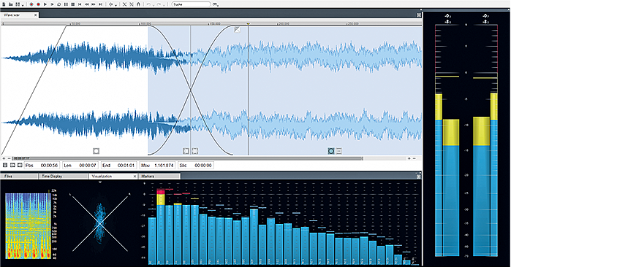Jump to end with skip-forward button

tap(100, 4)
